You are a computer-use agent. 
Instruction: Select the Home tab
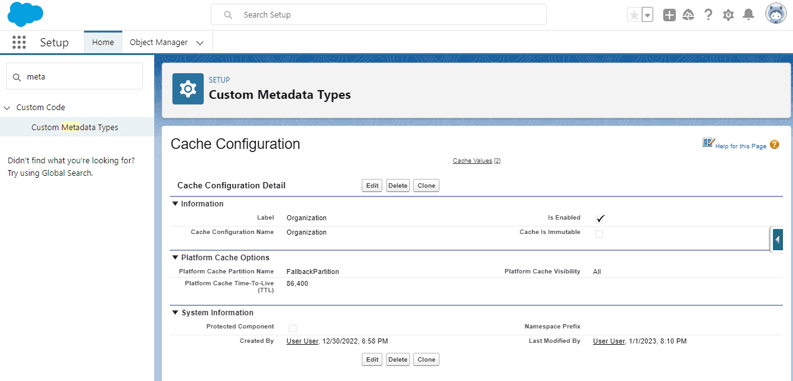click(103, 43)
